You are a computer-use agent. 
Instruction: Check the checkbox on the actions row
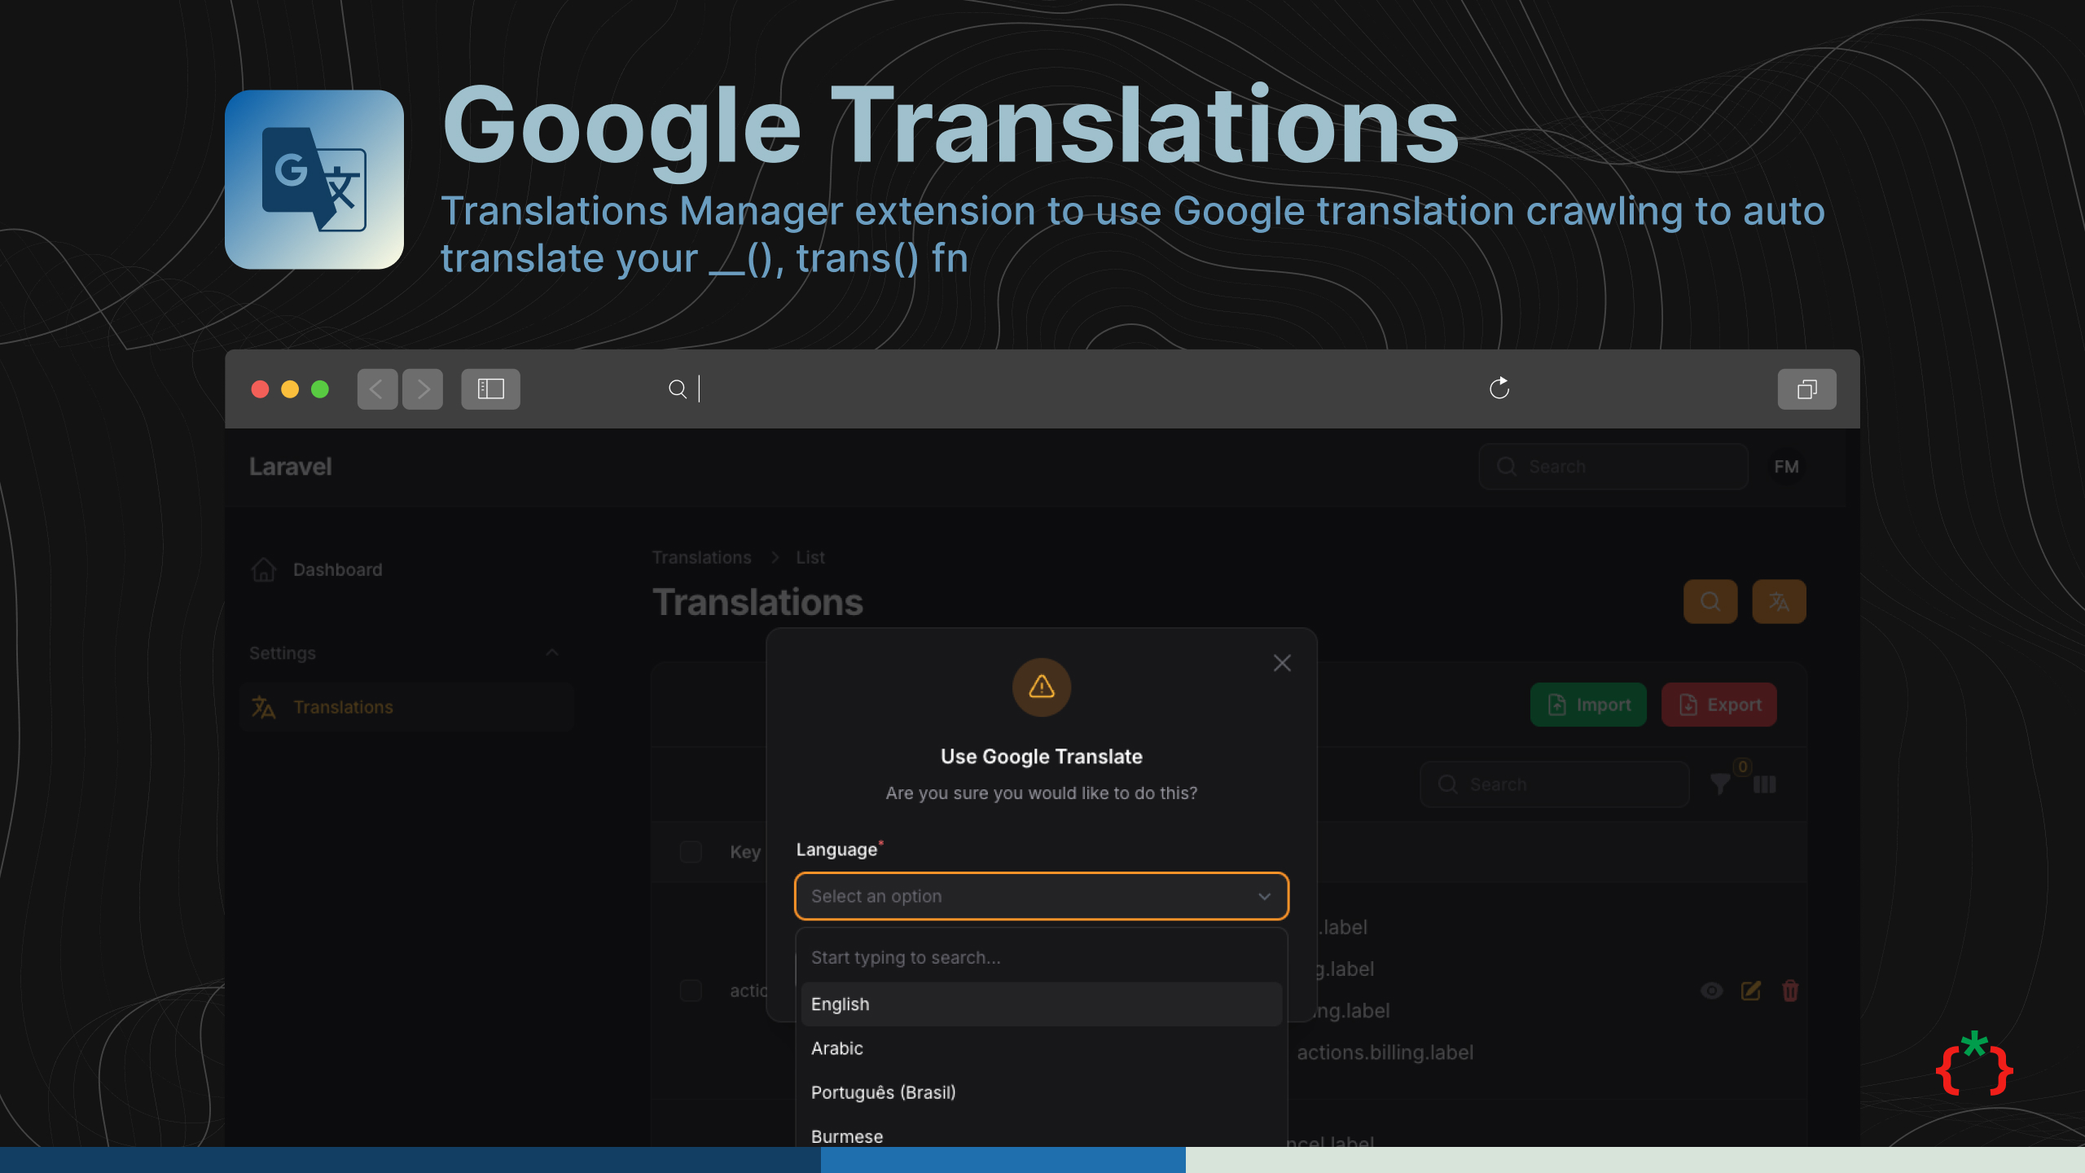691,991
